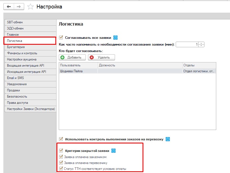Open Настройки аукциона section
This screenshot has height=173, width=230.
click(31, 59)
